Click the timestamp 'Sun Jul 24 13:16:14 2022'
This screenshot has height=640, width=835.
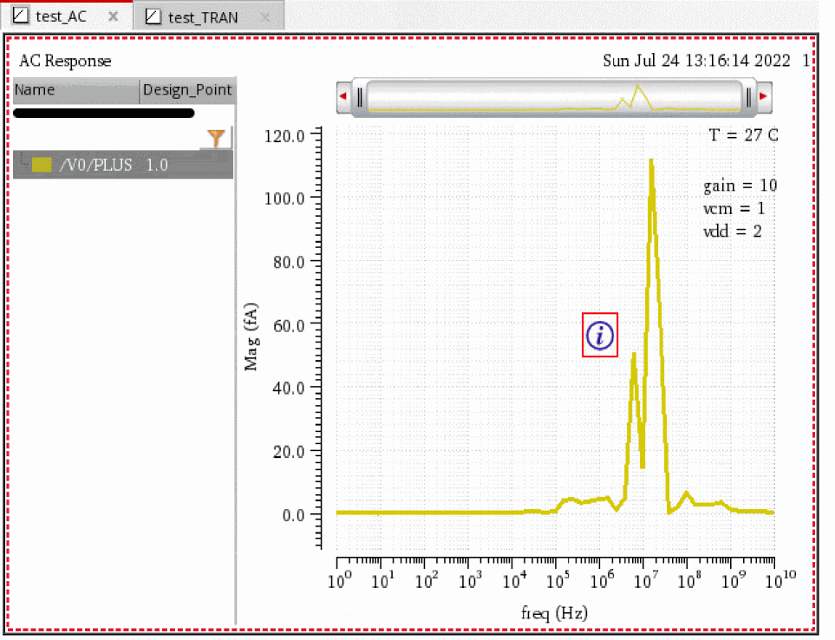coord(696,61)
